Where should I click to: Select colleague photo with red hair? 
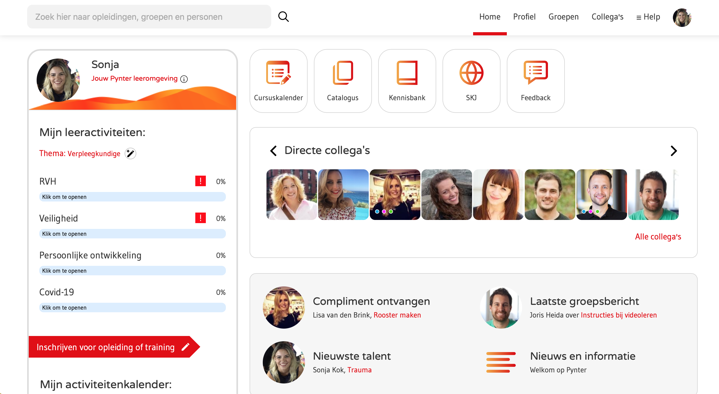[498, 195]
